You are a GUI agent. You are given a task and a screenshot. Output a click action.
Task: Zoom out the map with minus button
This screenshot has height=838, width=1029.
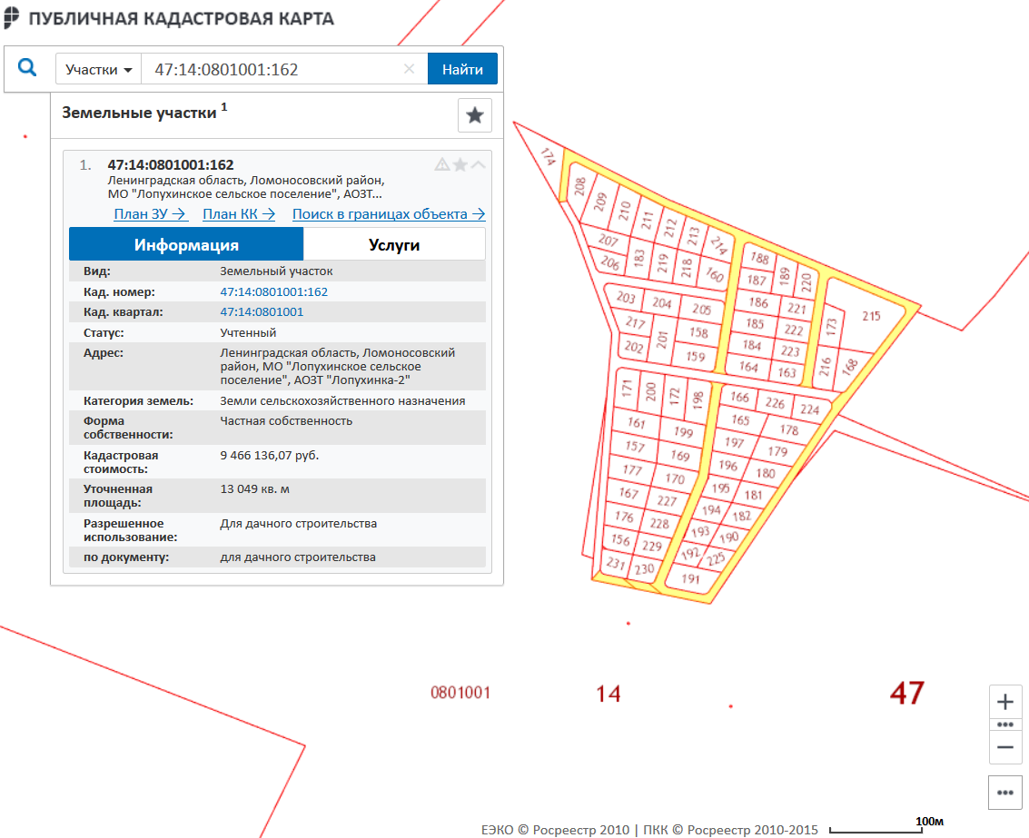coord(1005,747)
